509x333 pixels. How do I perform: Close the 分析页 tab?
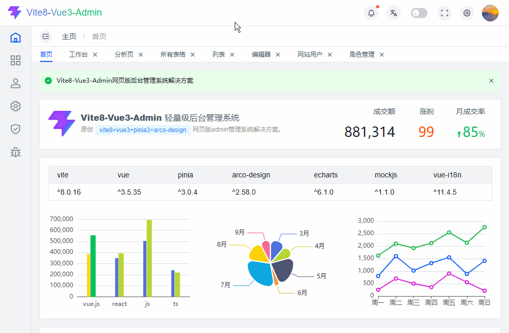(x=141, y=55)
